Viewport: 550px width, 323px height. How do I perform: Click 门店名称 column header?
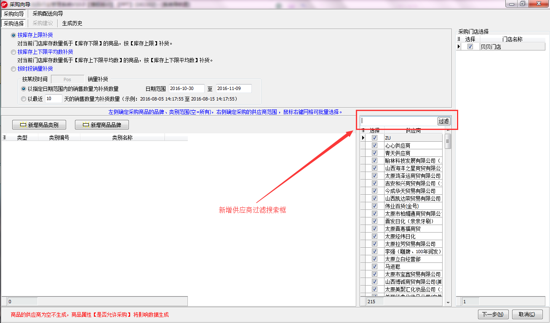[x=512, y=39]
